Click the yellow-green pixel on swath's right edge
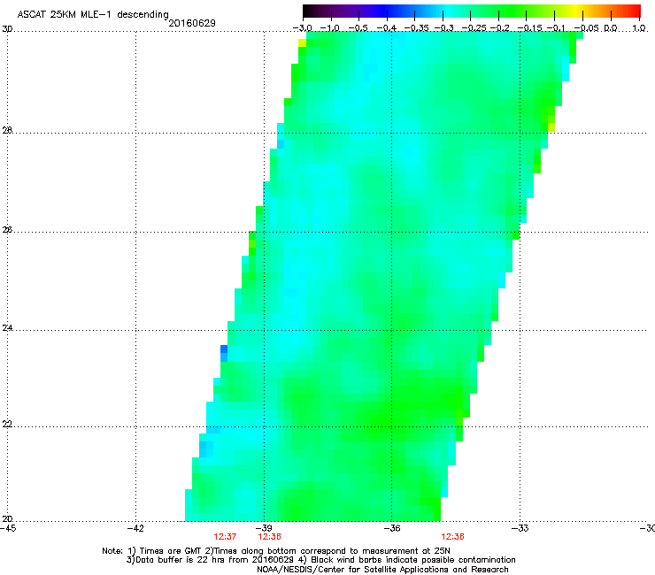The image size is (655, 575). [x=551, y=127]
